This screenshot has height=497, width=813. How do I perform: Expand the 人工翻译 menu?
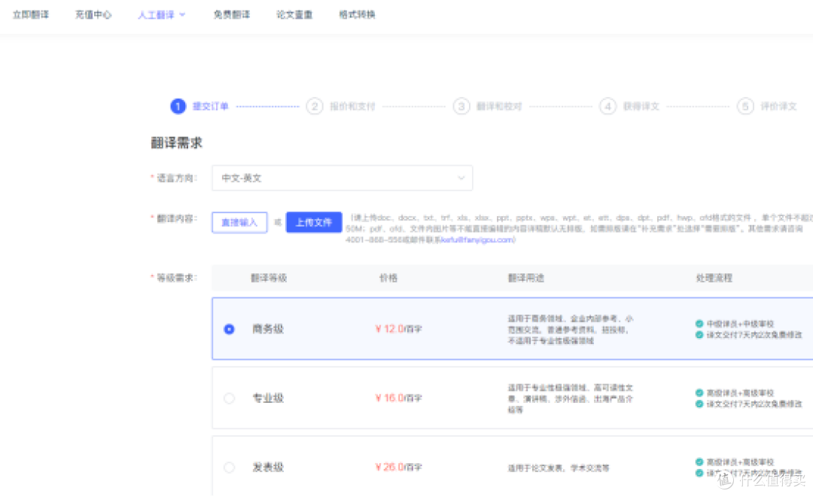161,15
